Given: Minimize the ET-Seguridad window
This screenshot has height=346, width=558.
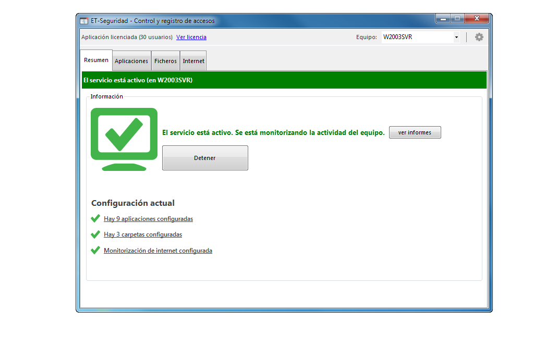Looking at the screenshot, I should coord(443,19).
